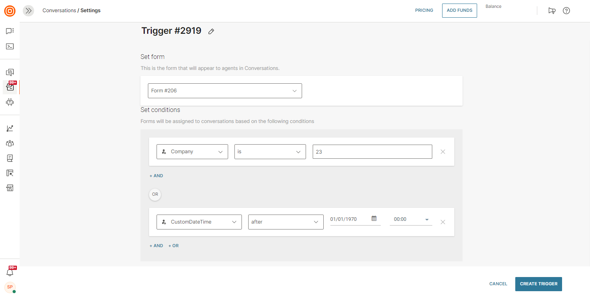Open the Form #206 dropdown
This screenshot has height=301, width=590.
(225, 91)
